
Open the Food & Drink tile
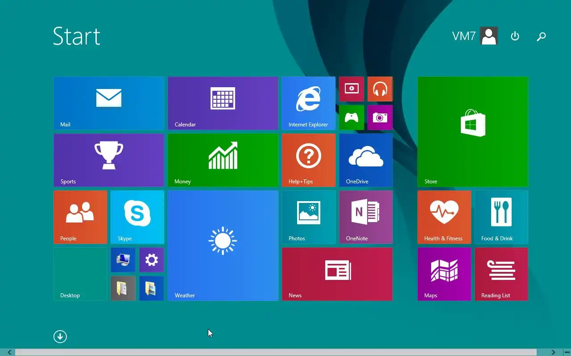(x=501, y=217)
